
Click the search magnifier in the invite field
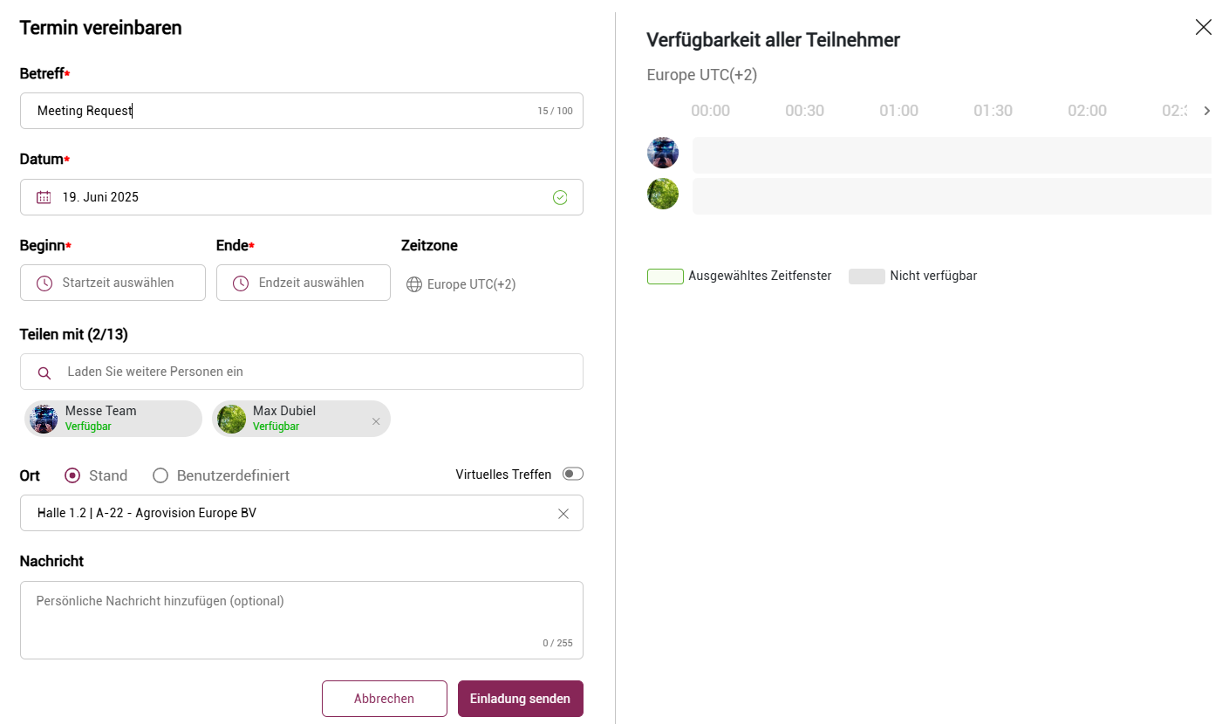(x=44, y=372)
